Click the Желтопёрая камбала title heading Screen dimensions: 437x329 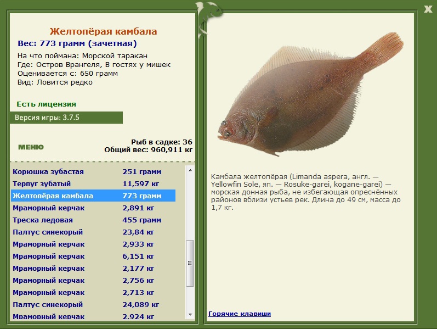pos(104,31)
